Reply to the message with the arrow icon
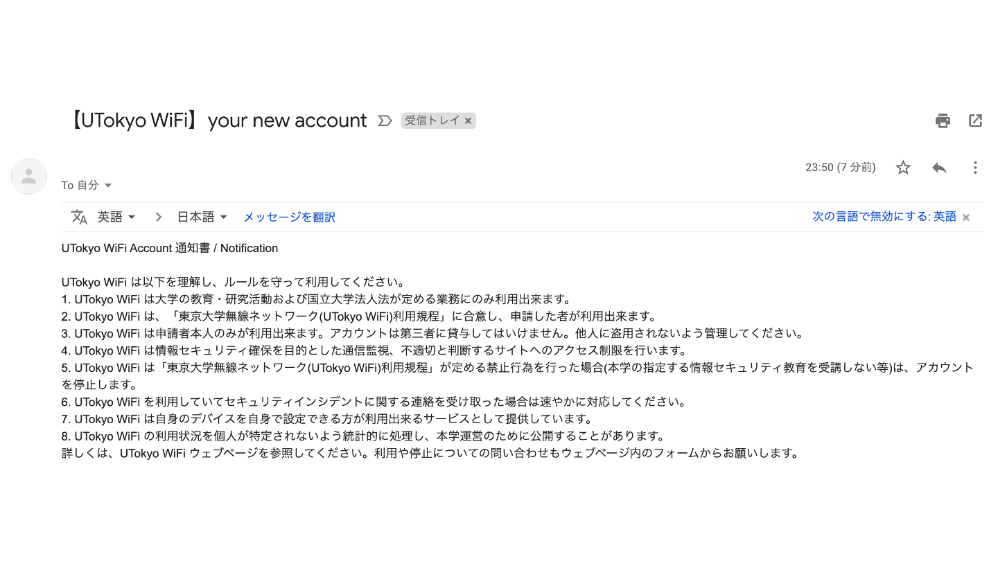Screen dimensions: 998x561 click(939, 168)
